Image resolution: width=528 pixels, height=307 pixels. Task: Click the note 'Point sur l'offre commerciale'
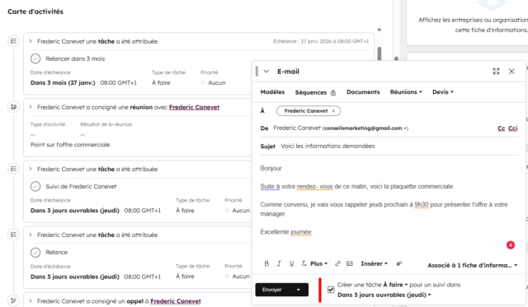click(x=70, y=145)
